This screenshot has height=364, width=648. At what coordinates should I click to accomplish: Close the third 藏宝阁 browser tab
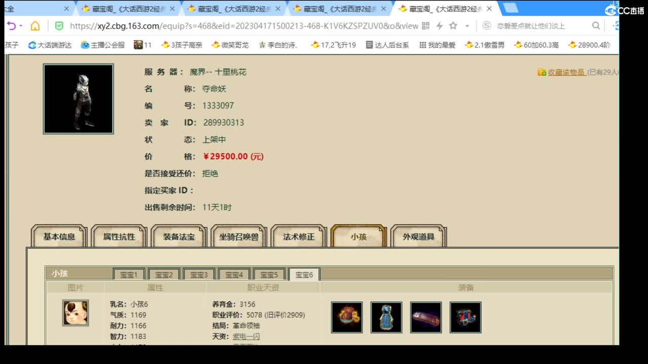pos(383,9)
